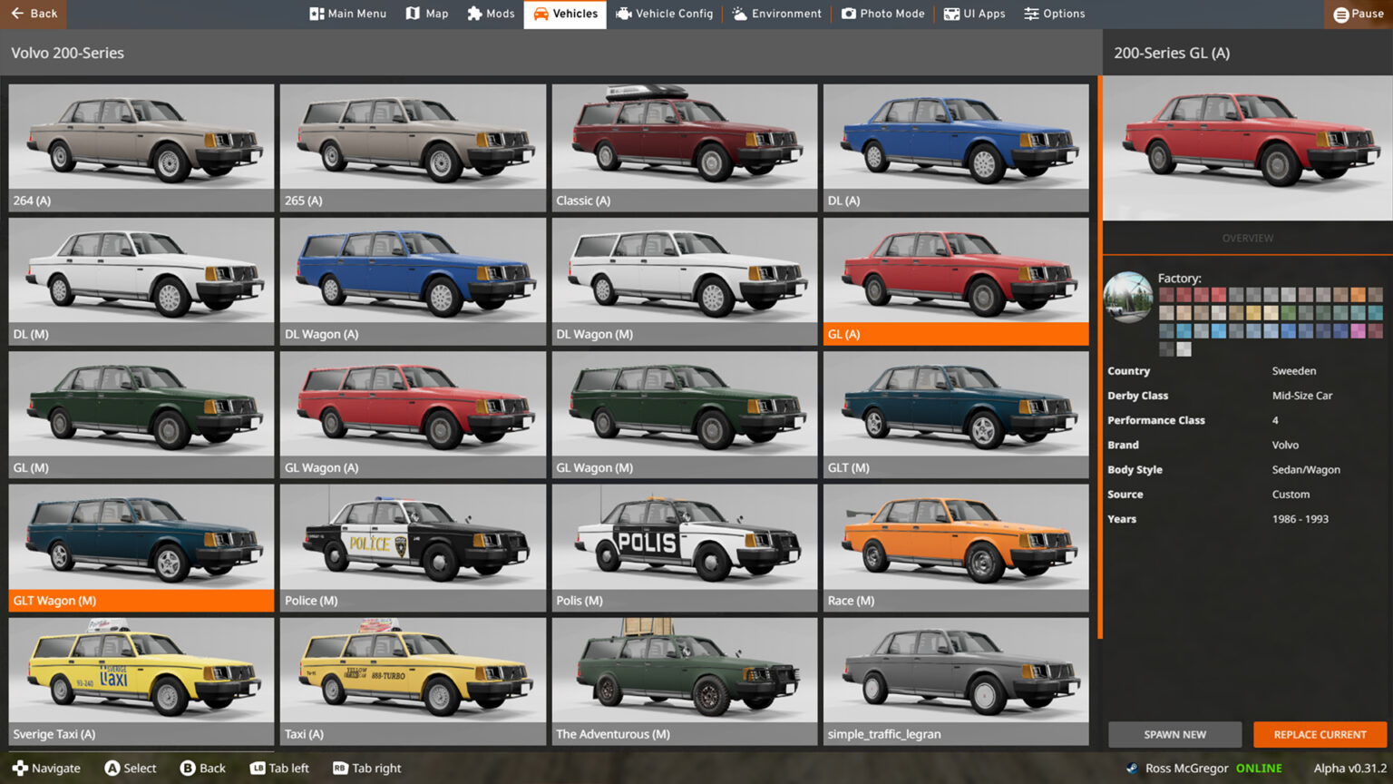Click the Tab left LB icon
Image resolution: width=1393 pixels, height=784 pixels.
tap(257, 768)
